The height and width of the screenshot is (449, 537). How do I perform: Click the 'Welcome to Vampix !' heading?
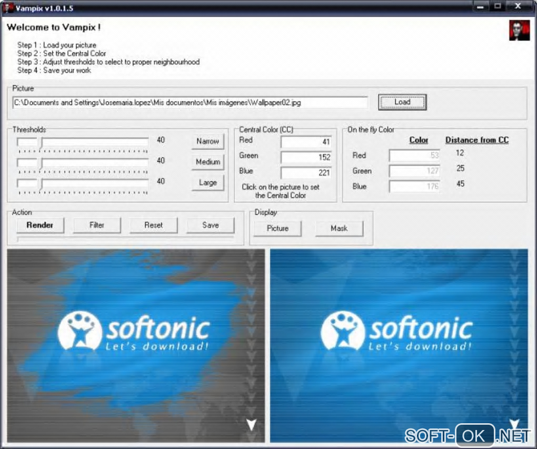(x=54, y=27)
